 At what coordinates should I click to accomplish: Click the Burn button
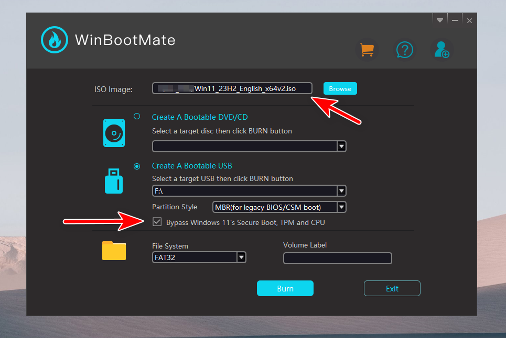point(285,288)
